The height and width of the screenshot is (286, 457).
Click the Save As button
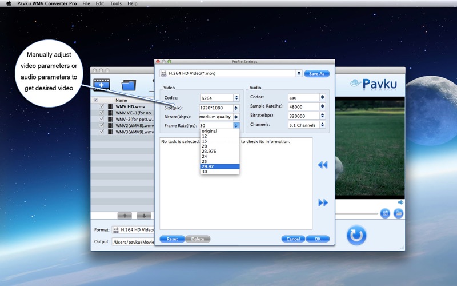317,74
